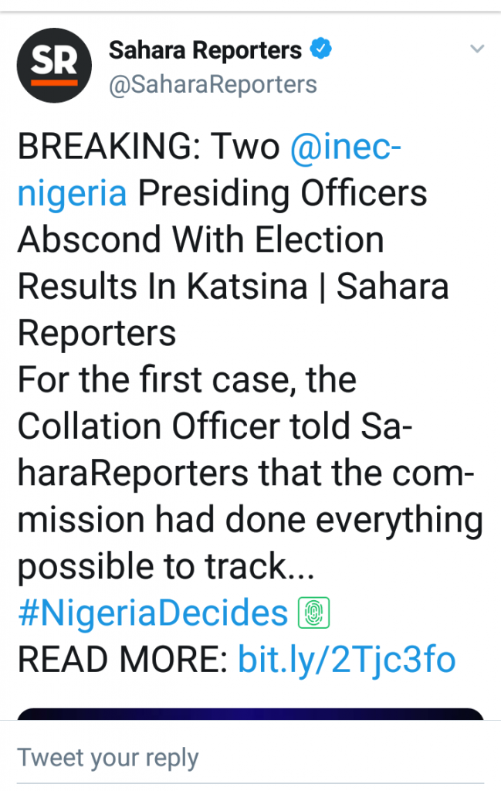This screenshot has width=501, height=791.
Task: Expand the tweet options chevron menu
Action: (476, 49)
